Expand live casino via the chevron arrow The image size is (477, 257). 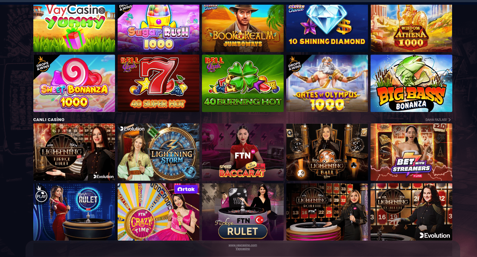pyautogui.click(x=449, y=120)
